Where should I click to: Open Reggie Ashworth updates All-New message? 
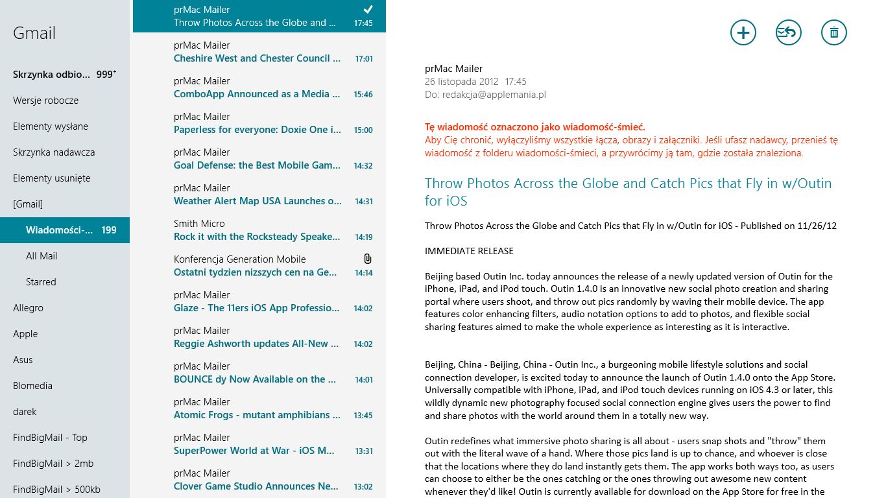coord(259,337)
